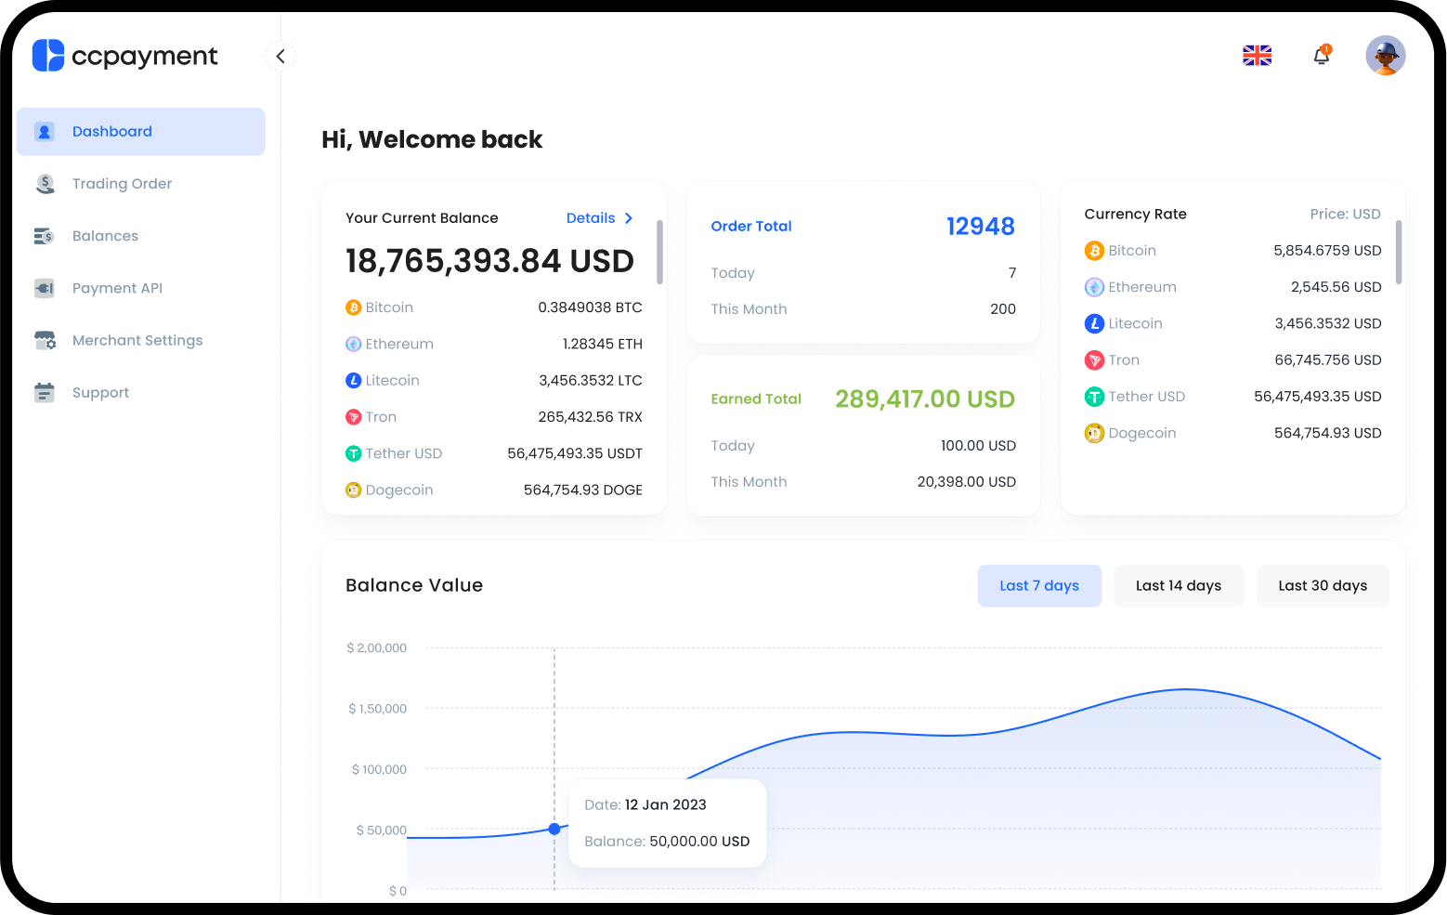Click the Tron icon in Current Balance

tap(353, 417)
